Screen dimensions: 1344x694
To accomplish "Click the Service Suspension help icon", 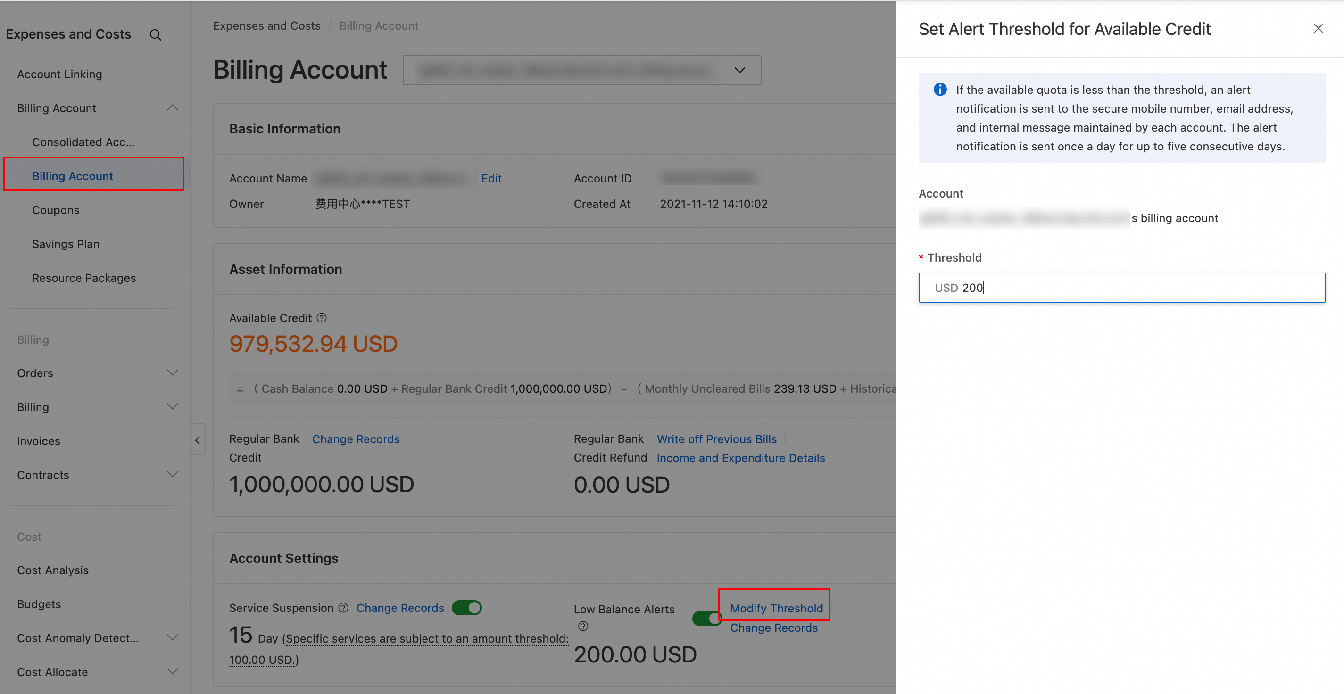I will [343, 608].
